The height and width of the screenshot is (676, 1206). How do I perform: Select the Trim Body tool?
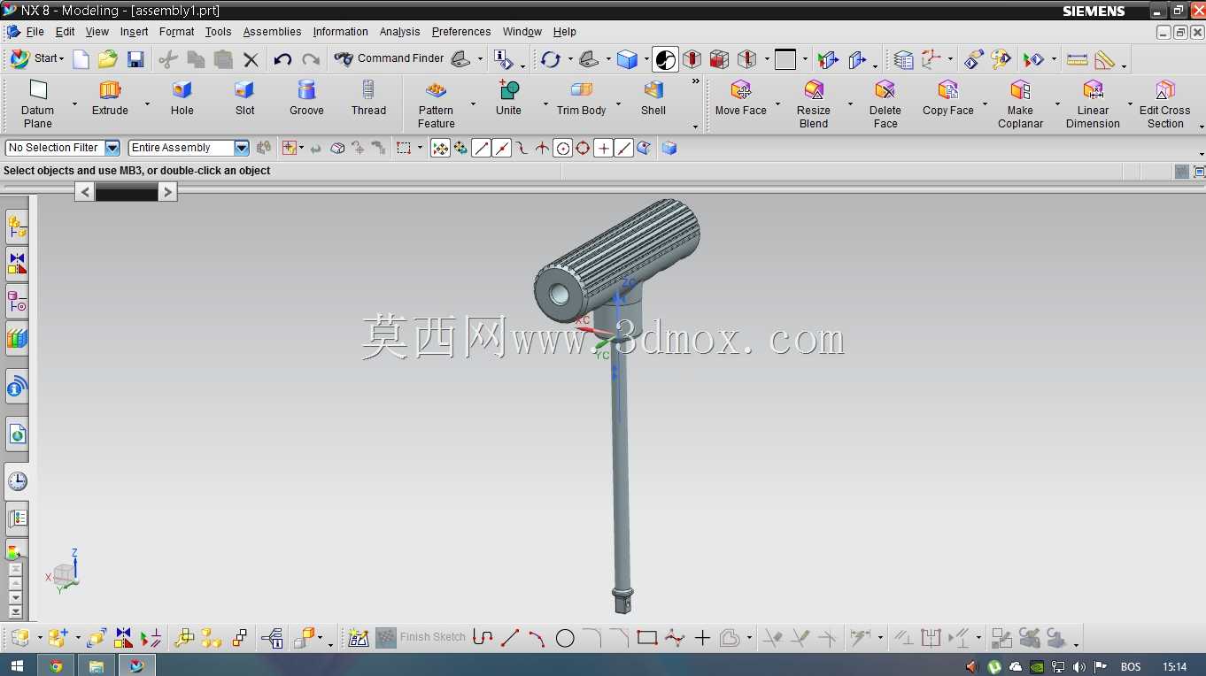[581, 97]
